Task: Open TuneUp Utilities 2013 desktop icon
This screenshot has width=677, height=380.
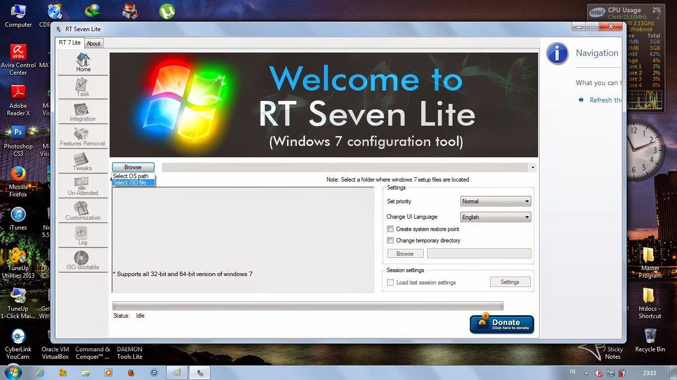Action: pos(18,263)
